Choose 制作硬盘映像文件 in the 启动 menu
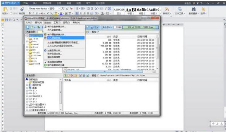 tap(64, 35)
